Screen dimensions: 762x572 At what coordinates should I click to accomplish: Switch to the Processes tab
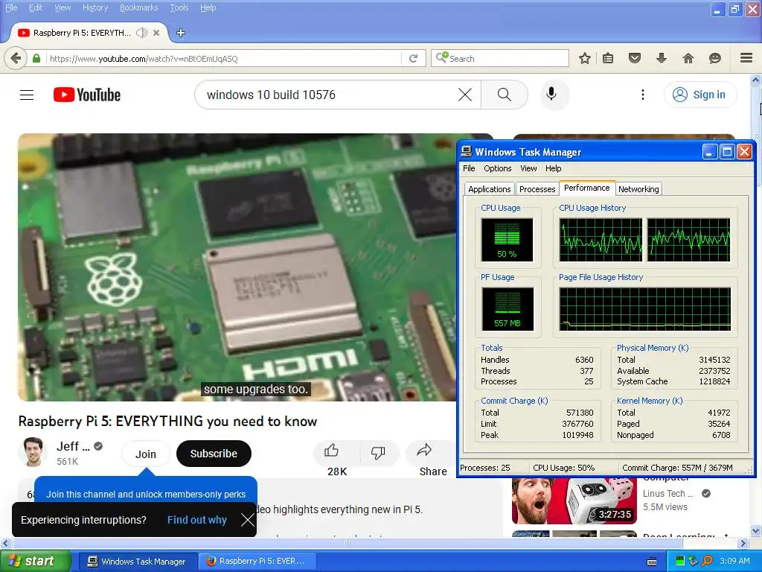(x=537, y=189)
